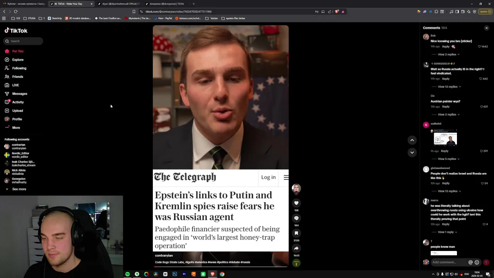Close the Comments panel
494x278 pixels.
487,28
